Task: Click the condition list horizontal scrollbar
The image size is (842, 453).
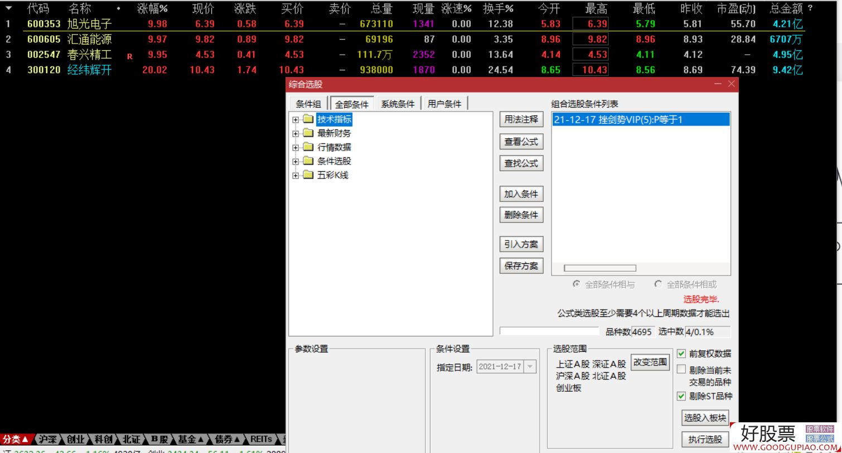Action: click(599, 268)
